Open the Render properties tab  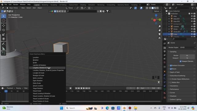point(165,48)
